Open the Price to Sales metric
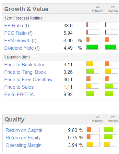119x154 pixels. pos(19,87)
